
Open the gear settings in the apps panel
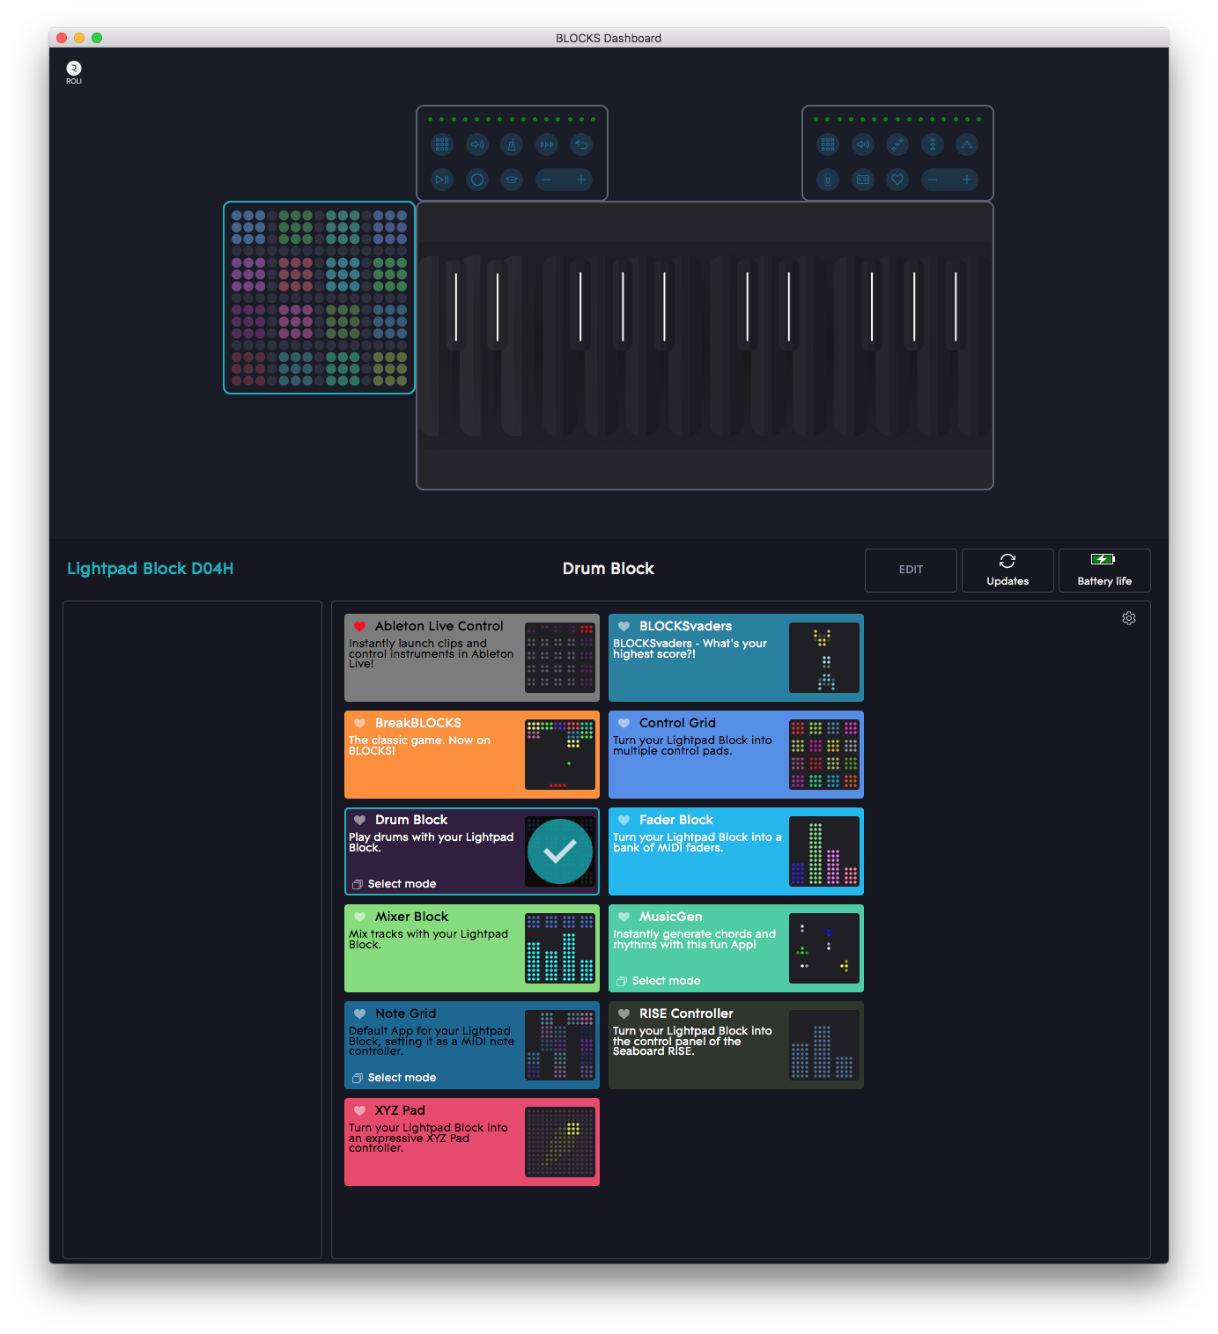[x=1129, y=618]
